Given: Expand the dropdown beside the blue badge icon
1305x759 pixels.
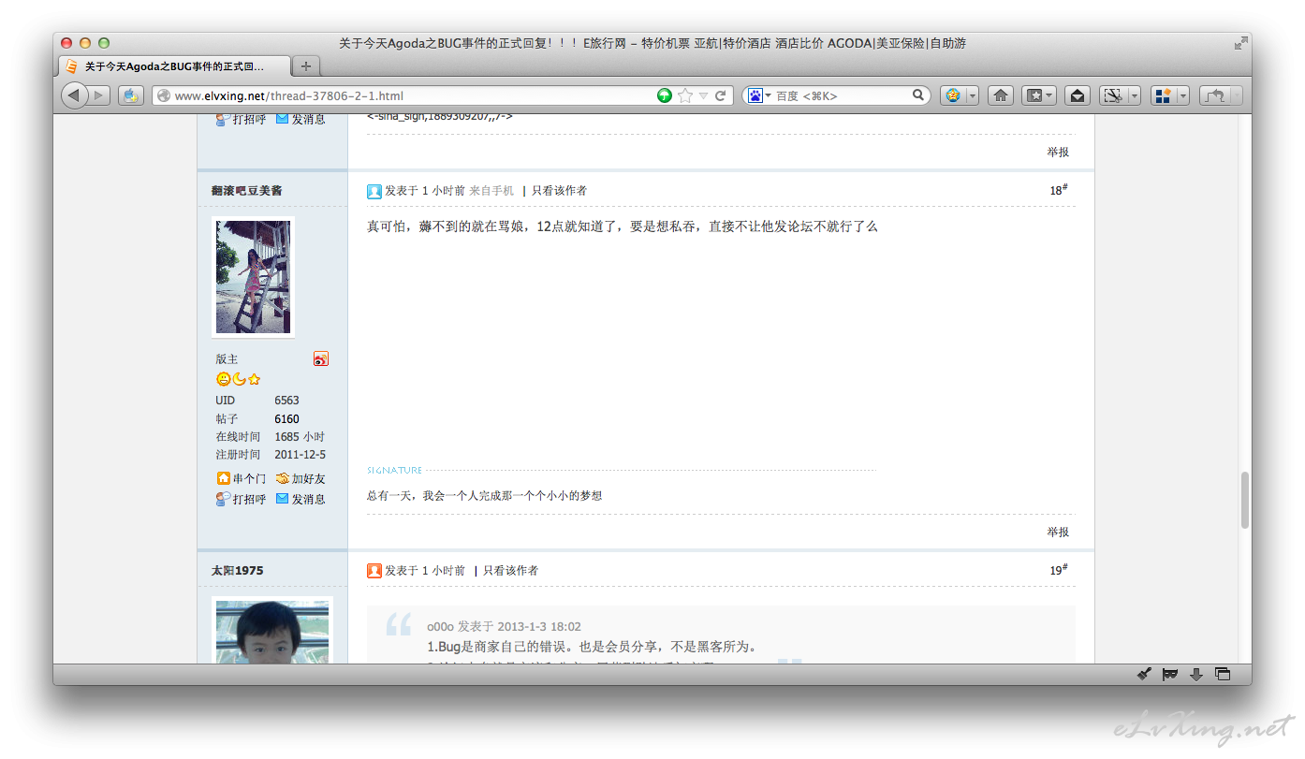Looking at the screenshot, I should pyautogui.click(x=973, y=95).
